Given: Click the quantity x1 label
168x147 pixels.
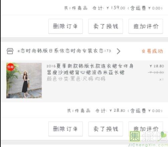Looking at the screenshot, I should pyautogui.click(x=161, y=80).
